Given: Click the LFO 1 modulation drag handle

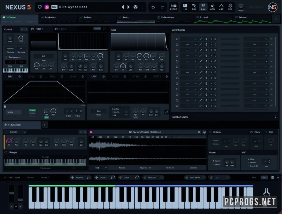Looking at the screenshot, I should (x=104, y=77).
